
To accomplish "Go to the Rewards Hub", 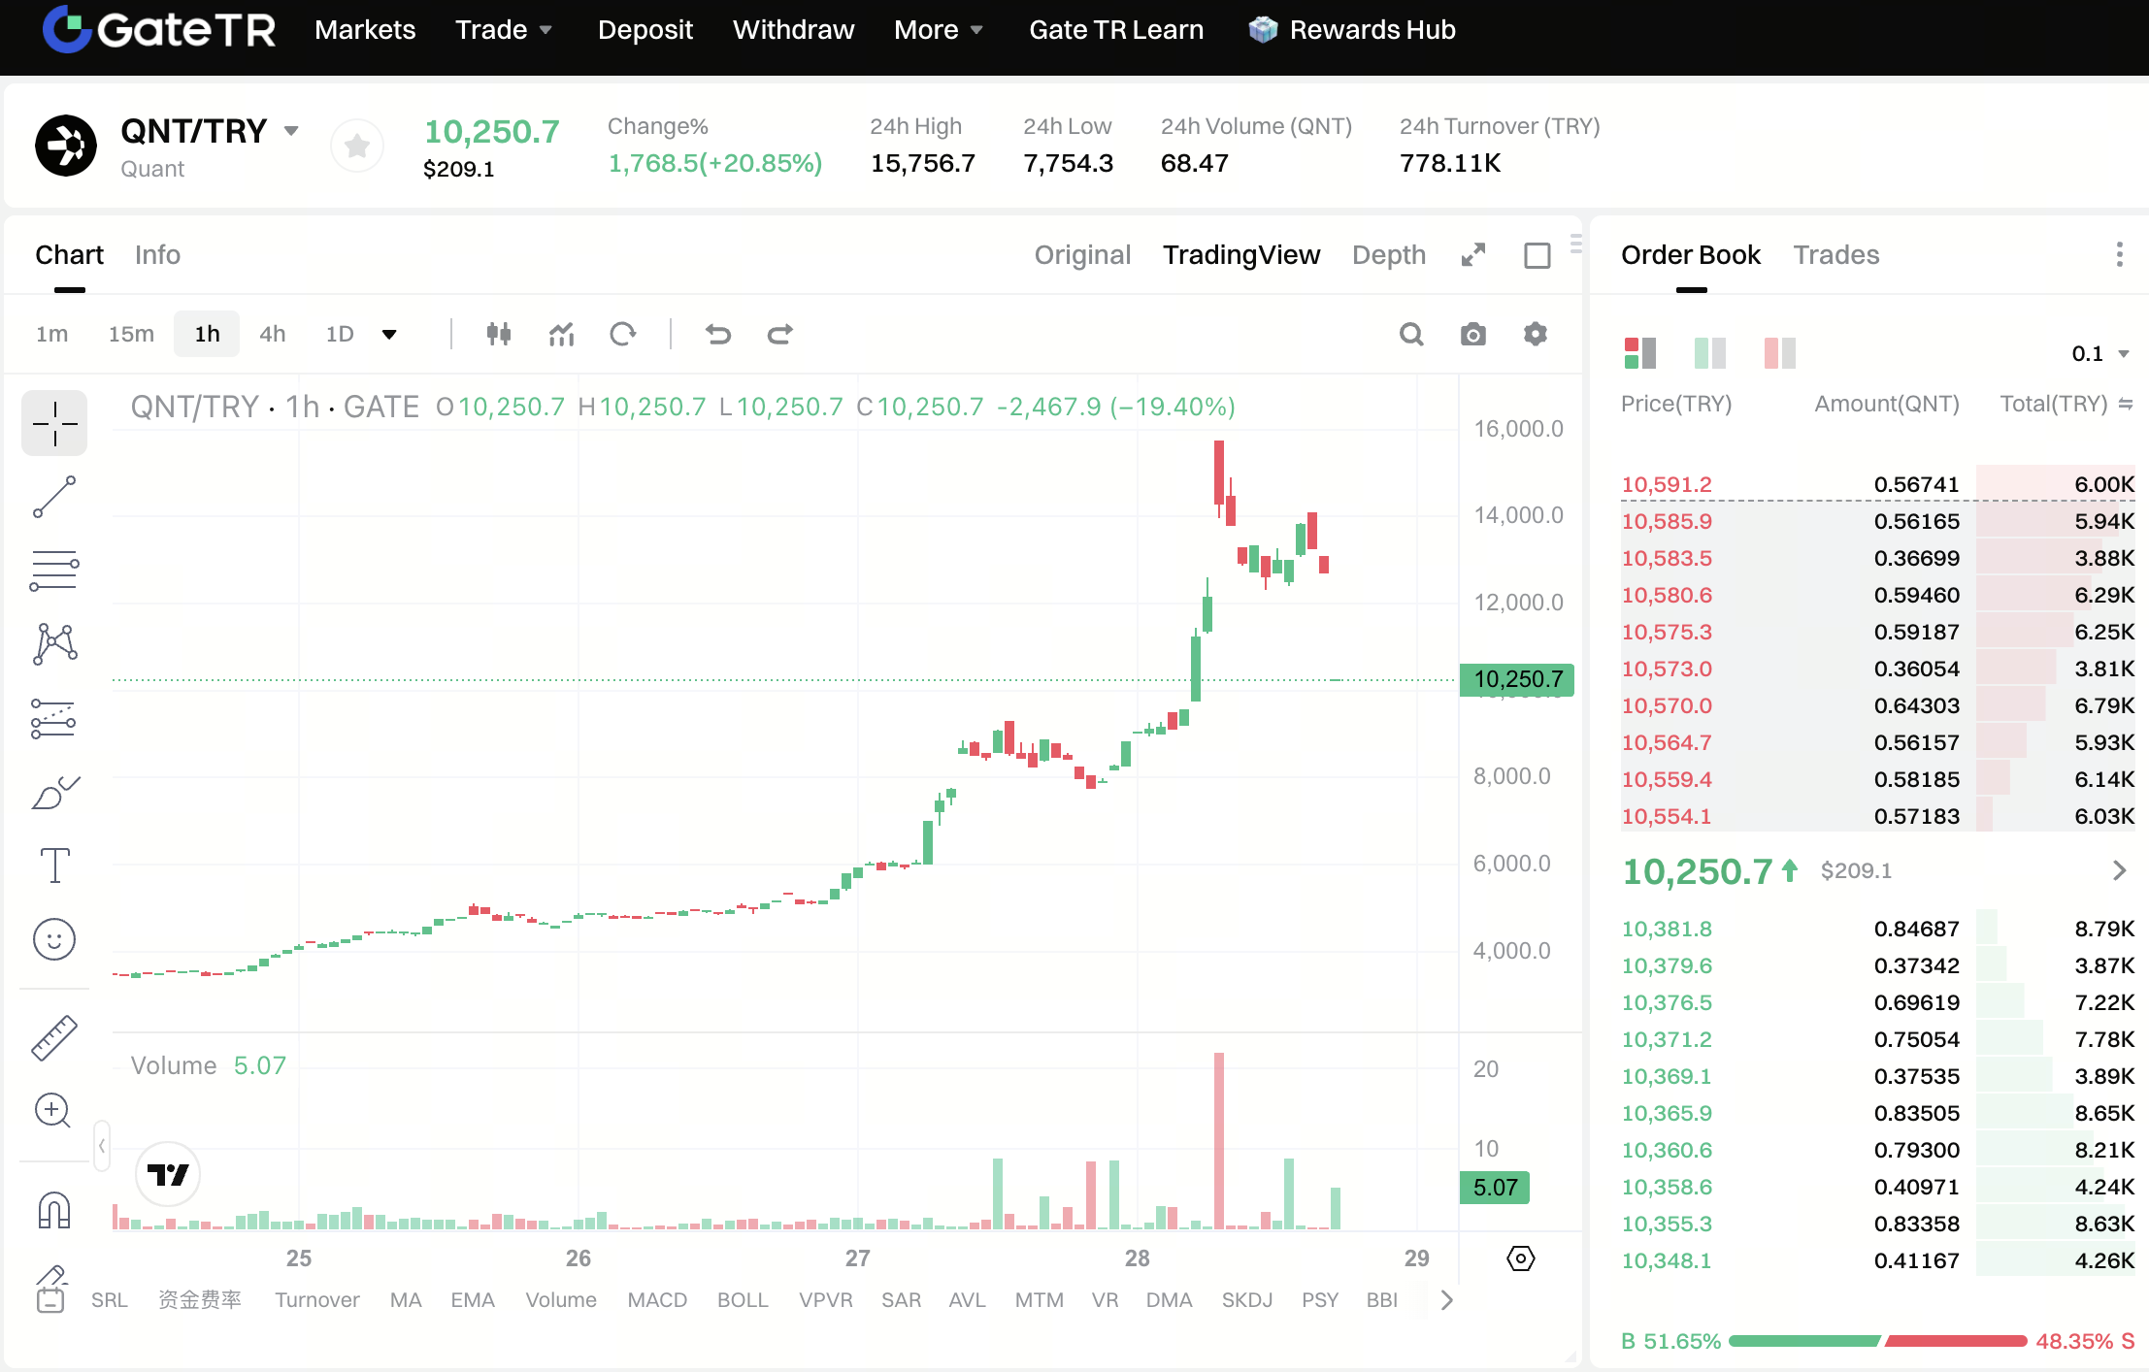I will [1352, 30].
